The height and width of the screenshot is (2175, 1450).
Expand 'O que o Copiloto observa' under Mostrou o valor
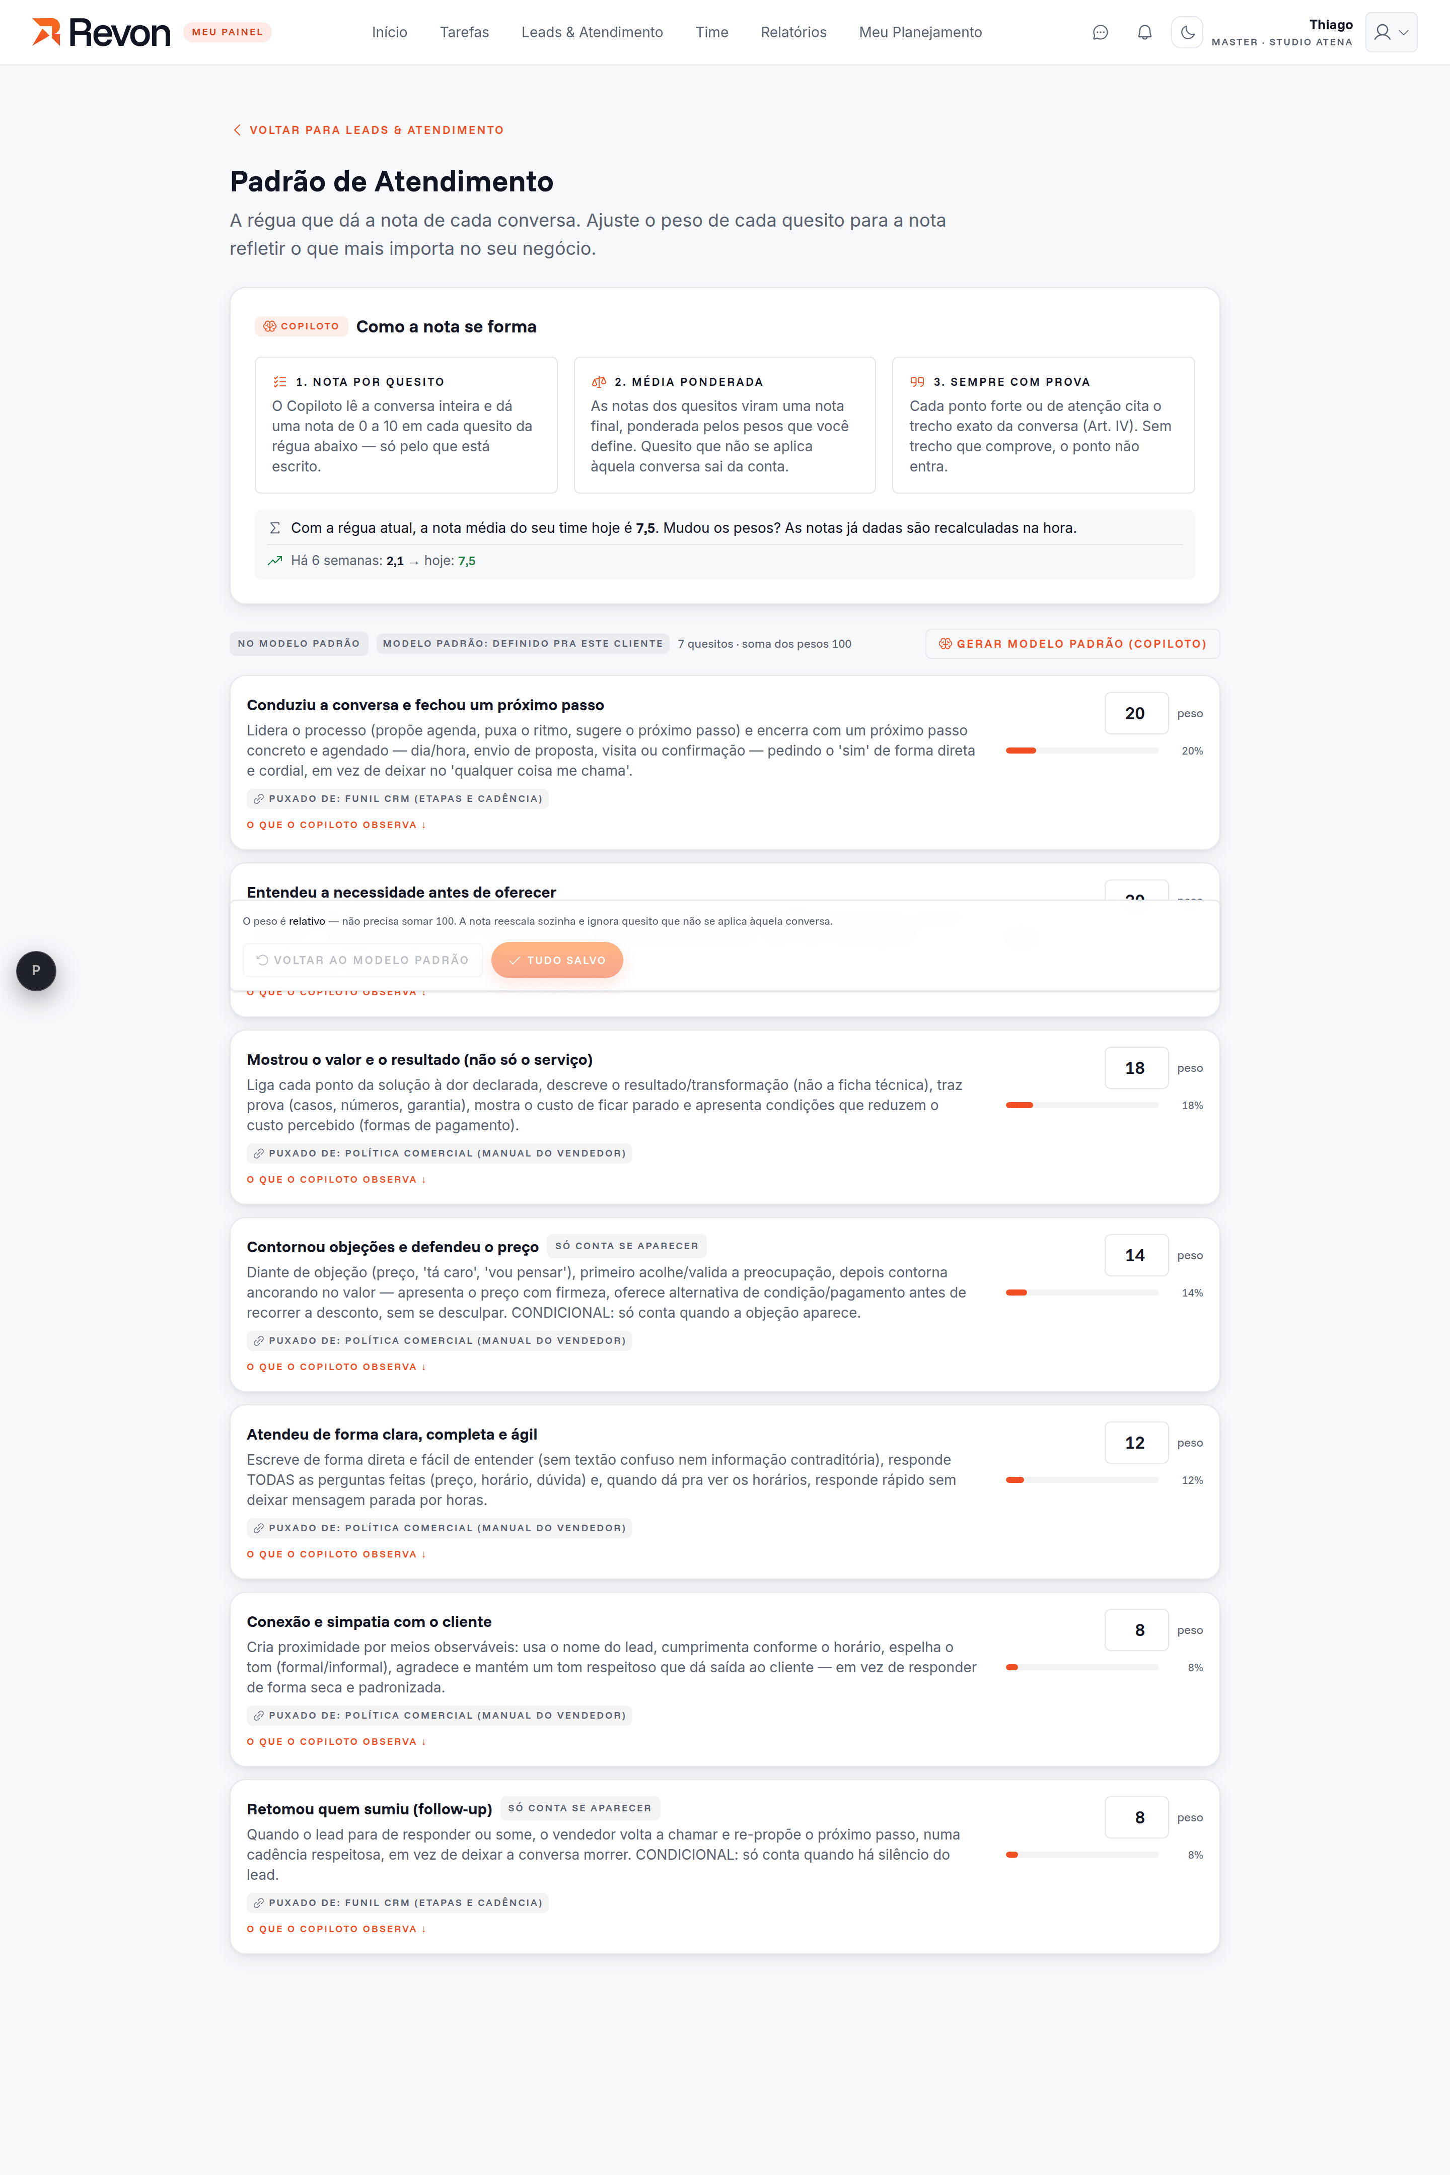click(x=337, y=1180)
